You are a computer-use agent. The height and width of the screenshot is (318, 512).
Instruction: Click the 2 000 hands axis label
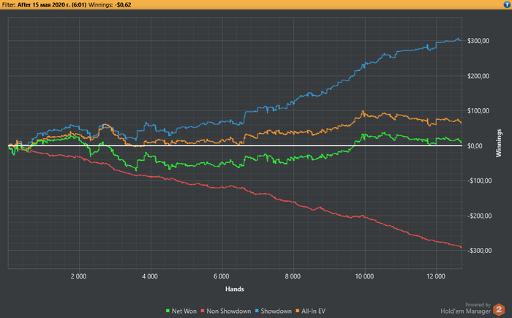(x=79, y=276)
